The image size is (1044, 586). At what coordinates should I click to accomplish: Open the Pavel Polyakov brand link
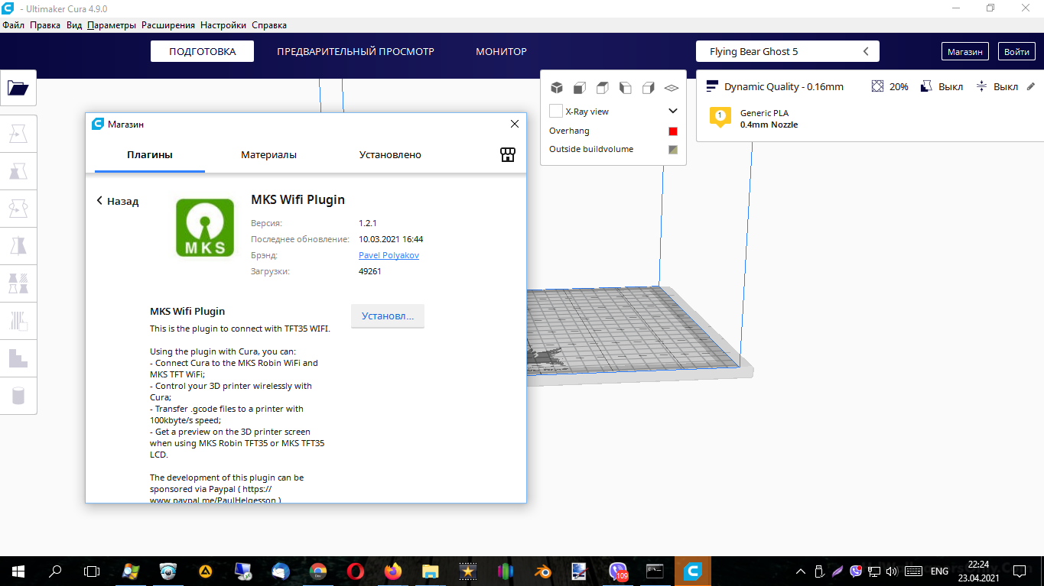[x=389, y=254]
